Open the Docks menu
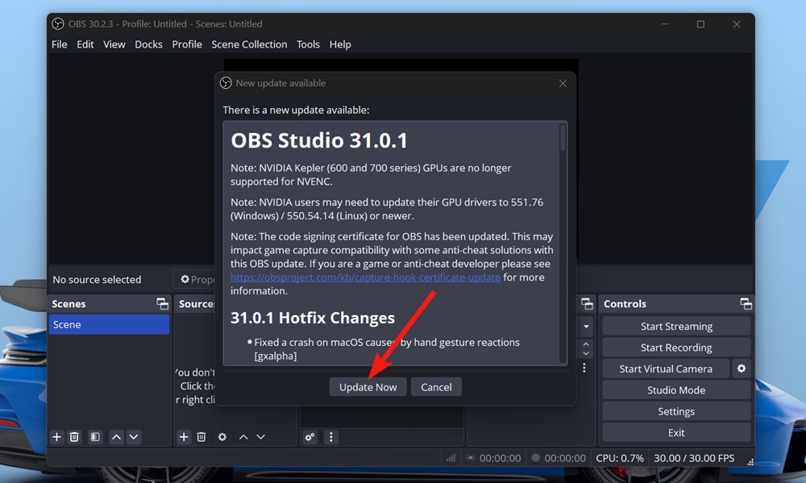The height and width of the screenshot is (483, 806). pyautogui.click(x=148, y=44)
